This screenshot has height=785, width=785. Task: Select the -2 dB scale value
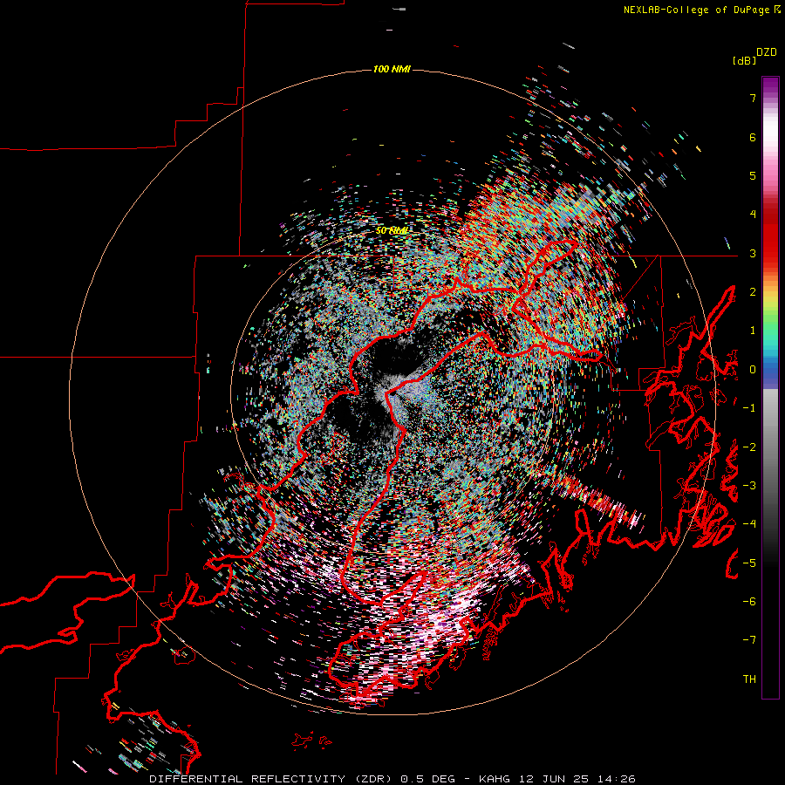[749, 447]
